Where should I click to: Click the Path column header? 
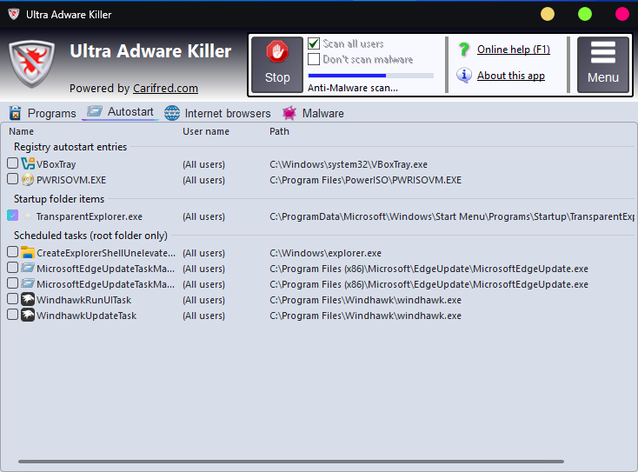coord(279,131)
